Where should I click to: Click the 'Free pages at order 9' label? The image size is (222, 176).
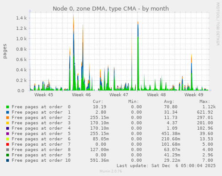pyautogui.click(x=41, y=155)
